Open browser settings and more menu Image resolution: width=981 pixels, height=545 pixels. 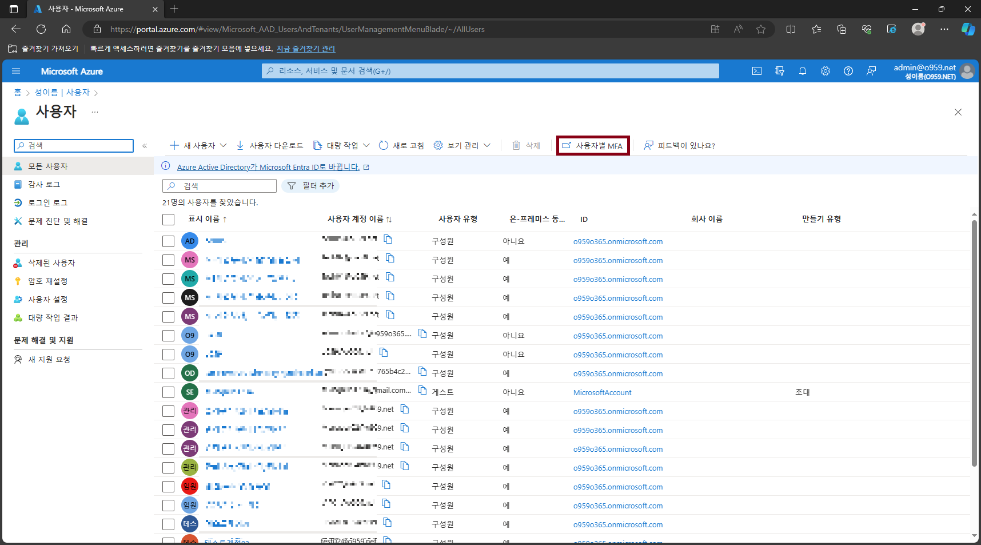tap(944, 29)
